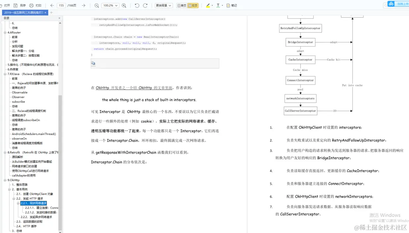
Task: Collapse the 2.2.1、同步网络请求 node
Action: (18, 203)
